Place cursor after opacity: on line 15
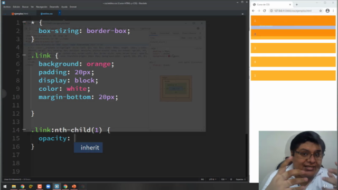This screenshot has height=190, width=338. click(75, 138)
